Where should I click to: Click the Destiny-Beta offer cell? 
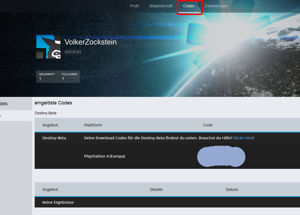54,138
